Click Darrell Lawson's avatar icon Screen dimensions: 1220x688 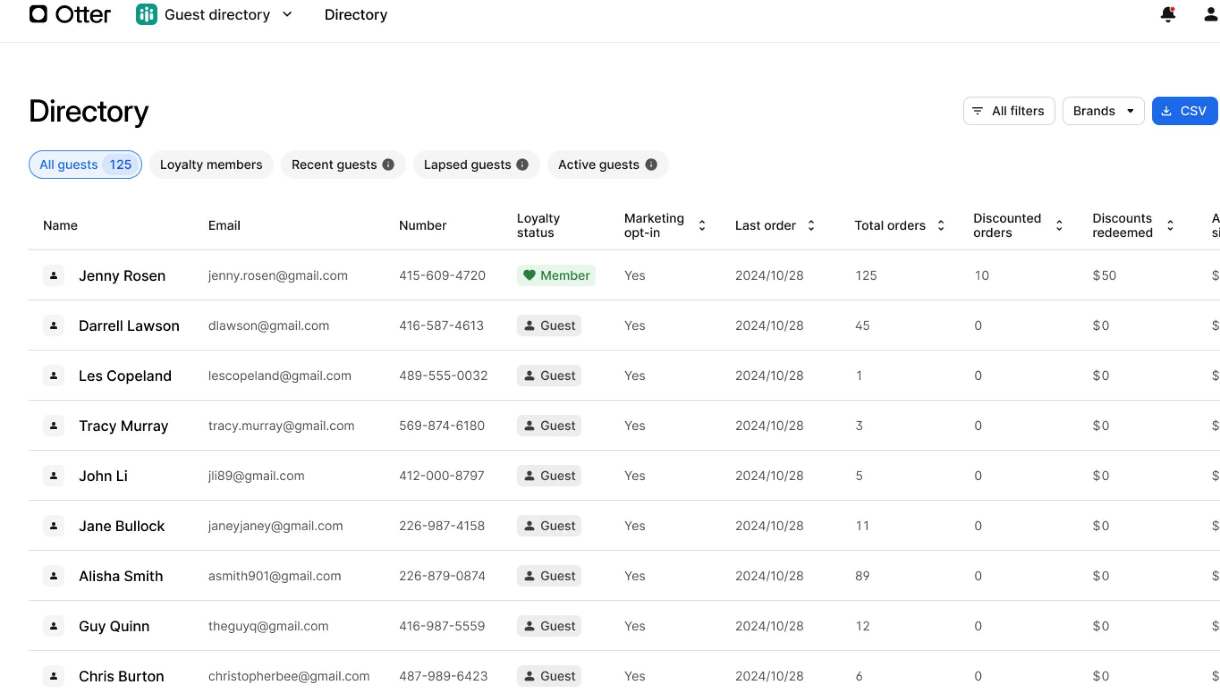click(53, 325)
